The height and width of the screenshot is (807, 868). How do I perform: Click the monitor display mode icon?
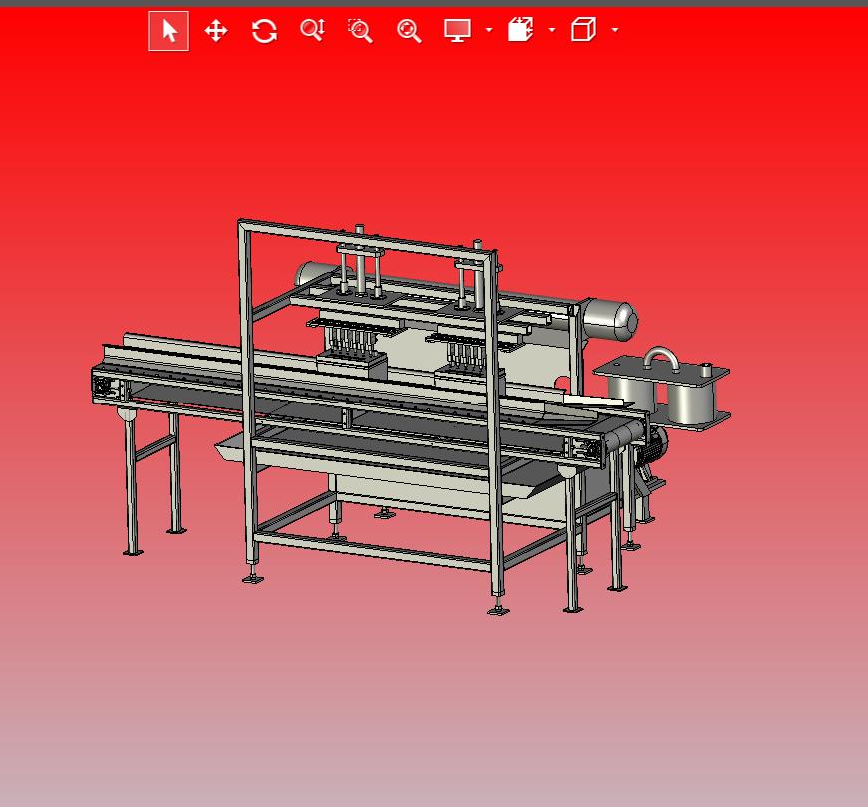[x=457, y=31]
